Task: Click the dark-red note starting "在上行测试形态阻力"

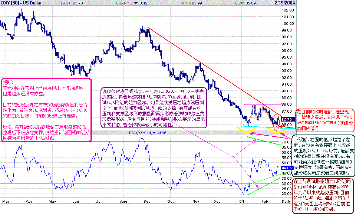Action: 323,195
